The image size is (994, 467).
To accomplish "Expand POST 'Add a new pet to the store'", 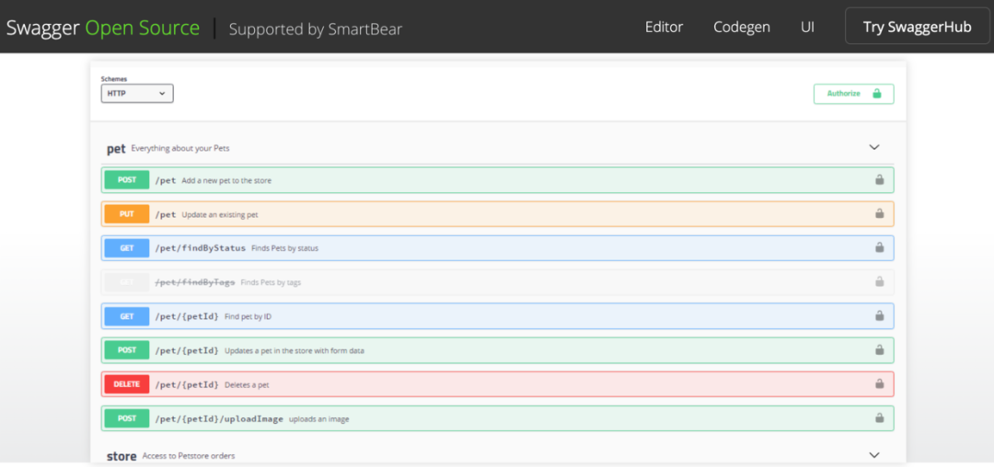I will (498, 179).
